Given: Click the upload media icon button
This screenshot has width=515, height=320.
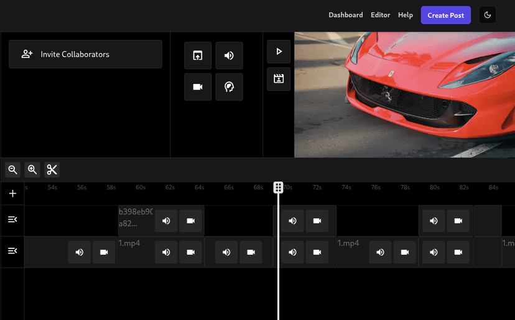Looking at the screenshot, I should 198,55.
